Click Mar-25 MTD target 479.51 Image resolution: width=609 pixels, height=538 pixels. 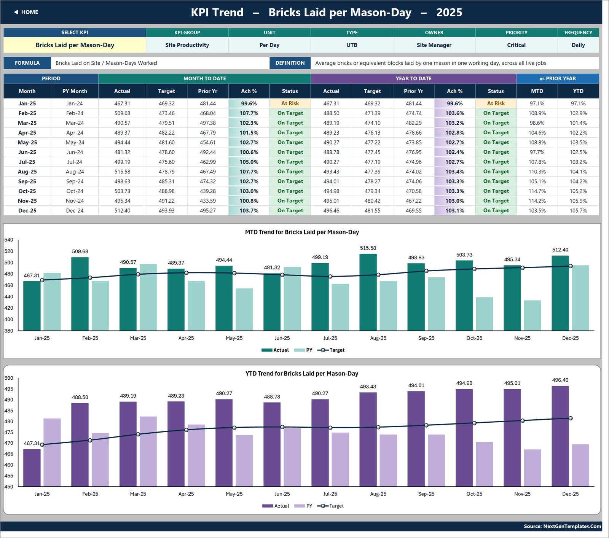click(x=166, y=123)
